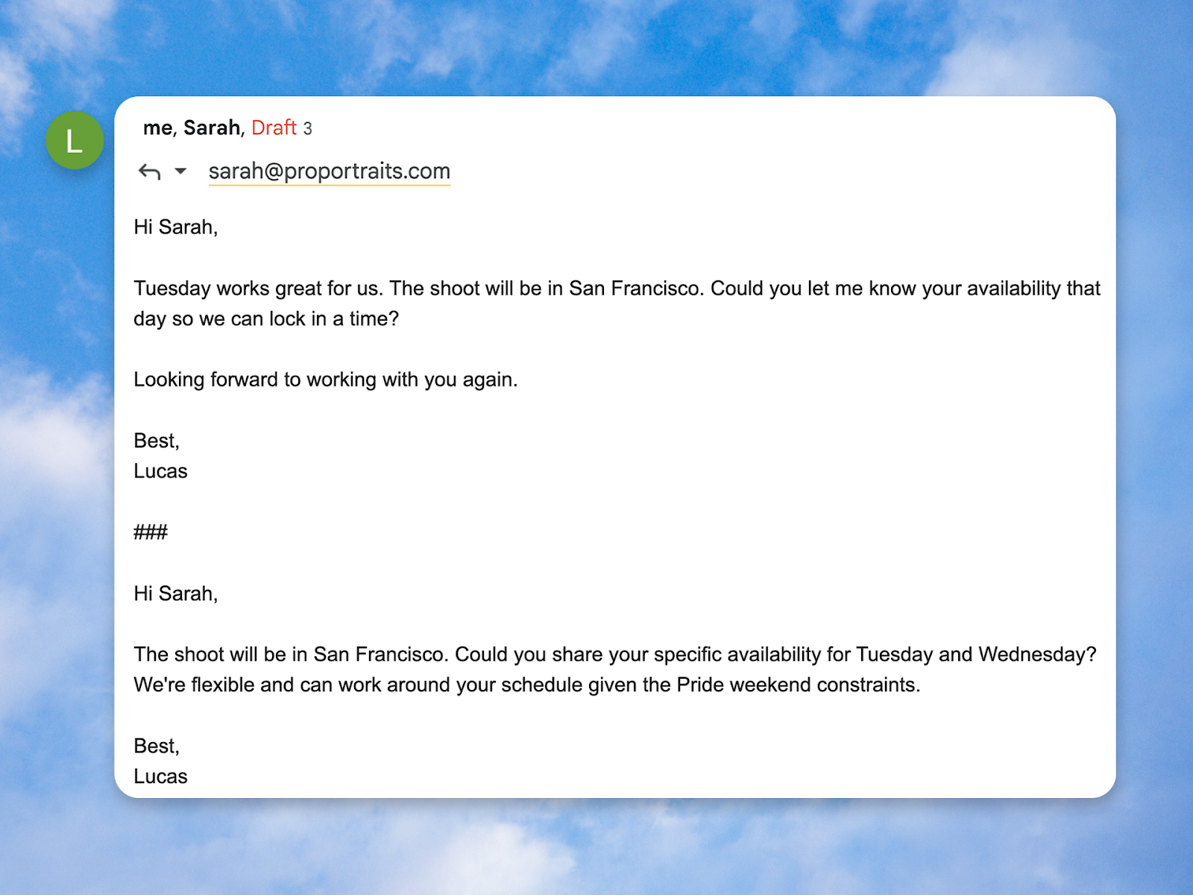
Task: Click the reply arrow icon
Action: (x=150, y=172)
